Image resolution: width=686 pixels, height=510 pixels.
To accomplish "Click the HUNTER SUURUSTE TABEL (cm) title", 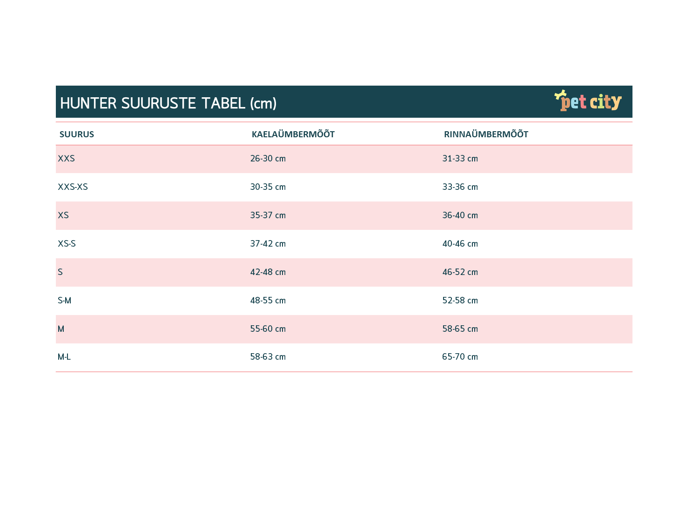I will point(168,103).
